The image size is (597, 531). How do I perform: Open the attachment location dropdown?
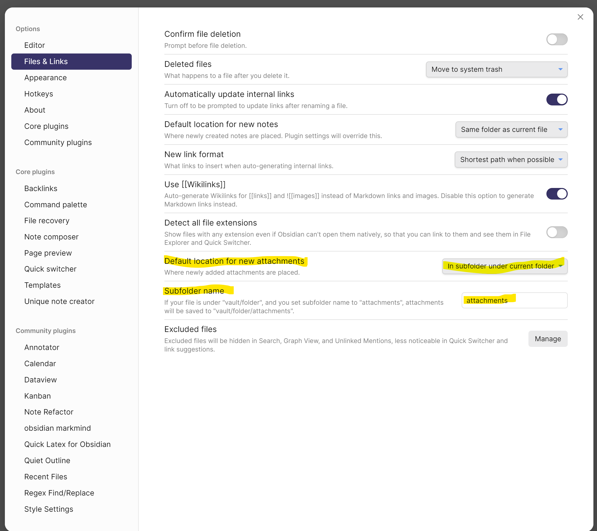pos(504,266)
